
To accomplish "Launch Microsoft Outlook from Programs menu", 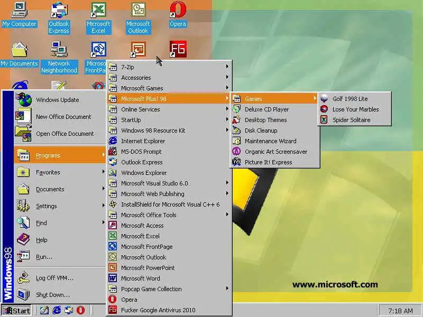I will click(x=169, y=257).
